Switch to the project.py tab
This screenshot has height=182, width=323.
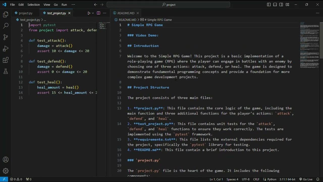[25, 13]
